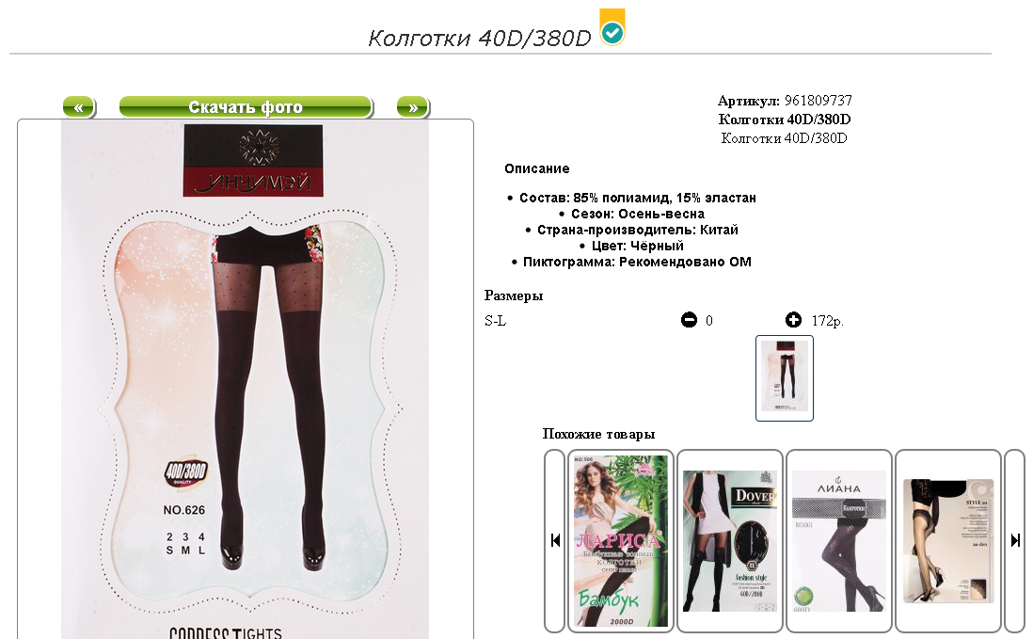Jump to first similar item arrow
1033x639 pixels.
coord(555,541)
